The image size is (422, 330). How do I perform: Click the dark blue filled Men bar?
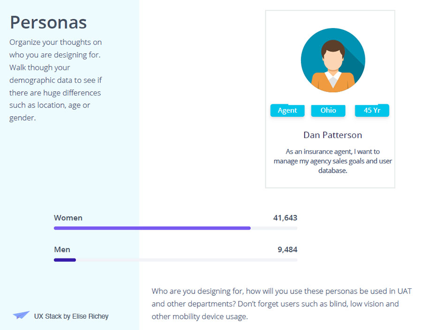[x=65, y=260]
